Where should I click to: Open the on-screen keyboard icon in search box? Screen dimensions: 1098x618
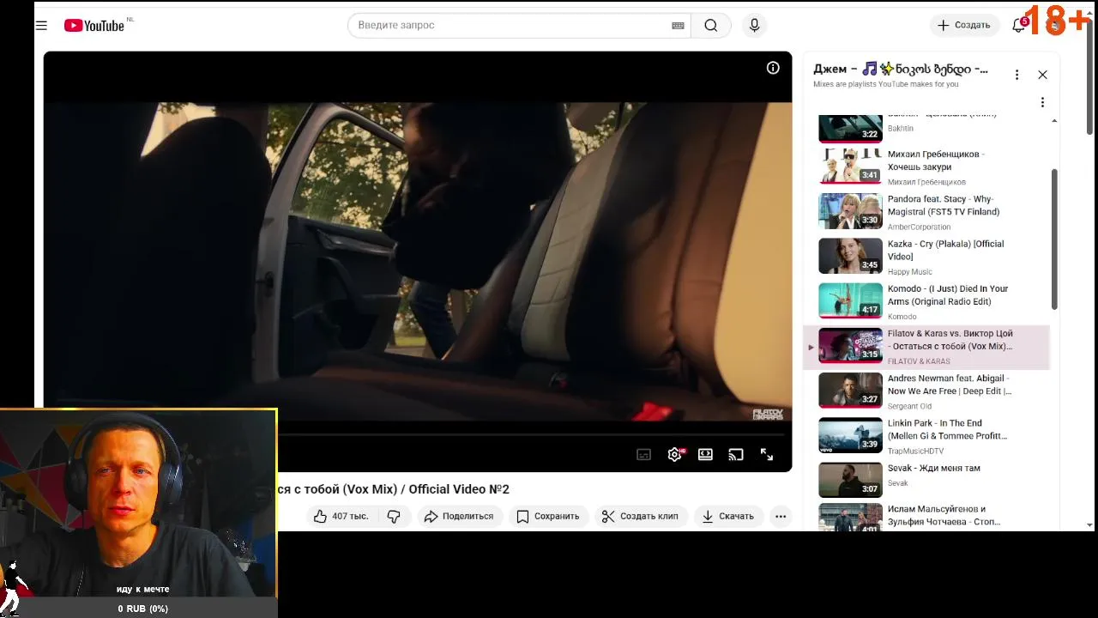[x=678, y=26]
